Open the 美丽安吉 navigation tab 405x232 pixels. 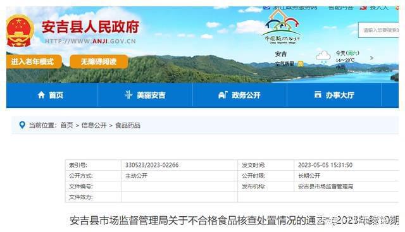(145, 95)
